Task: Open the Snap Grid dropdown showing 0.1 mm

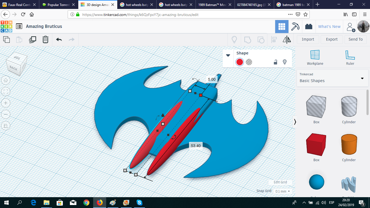Action: click(283, 191)
